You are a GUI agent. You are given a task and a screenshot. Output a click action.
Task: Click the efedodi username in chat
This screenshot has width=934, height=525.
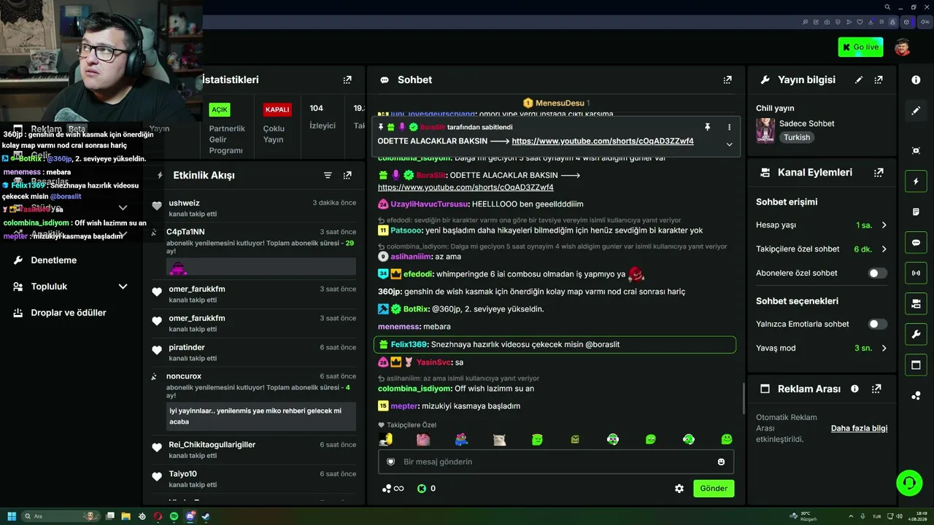[x=418, y=274]
